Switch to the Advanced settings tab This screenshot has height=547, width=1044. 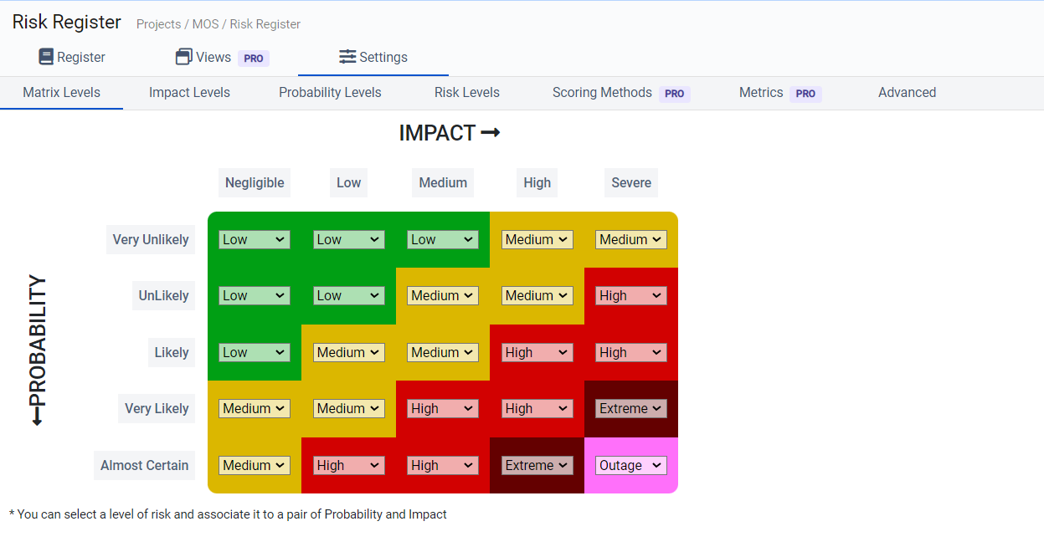coord(907,92)
